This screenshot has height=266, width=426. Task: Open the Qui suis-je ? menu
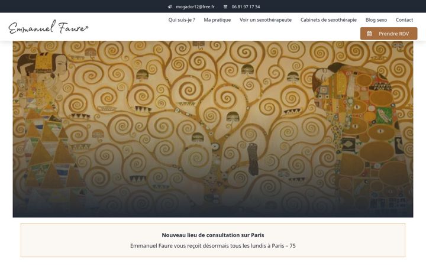coord(182,20)
